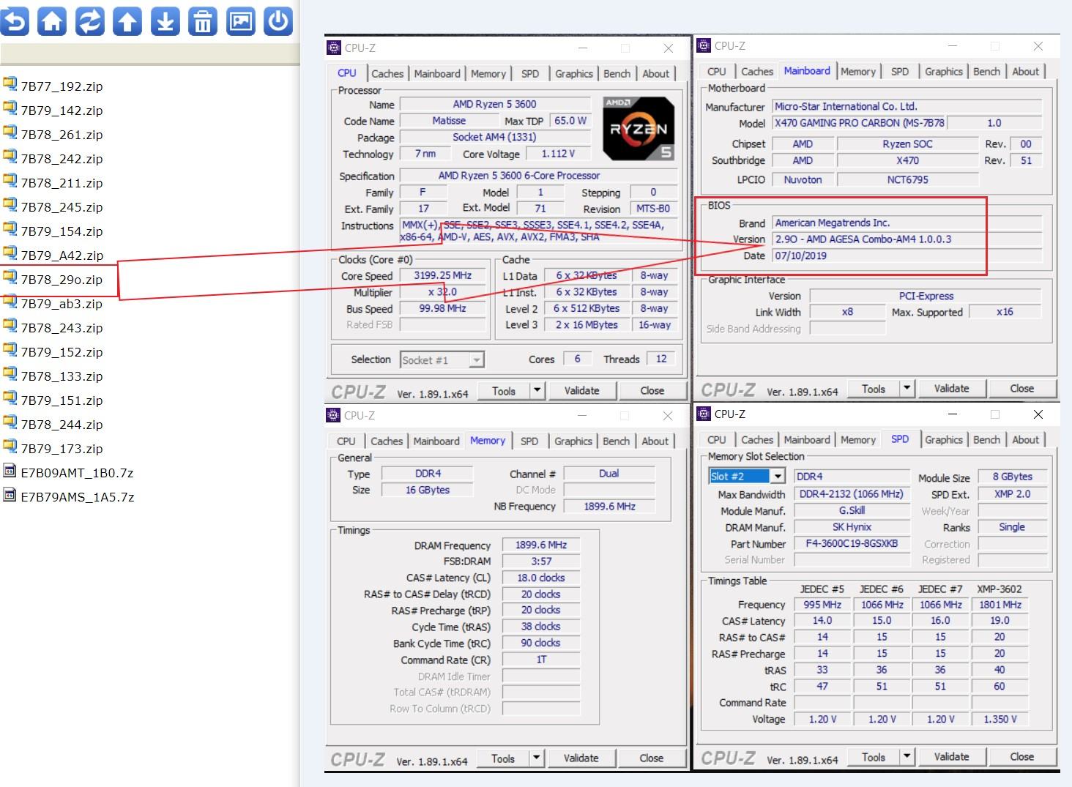Click the zip icon beside 7B79_142.zip
Viewport: 1072px width, 787px height.
pos(10,109)
